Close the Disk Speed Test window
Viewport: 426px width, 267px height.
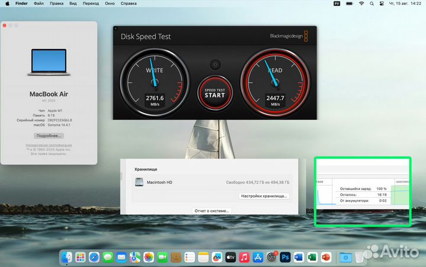(116, 28)
